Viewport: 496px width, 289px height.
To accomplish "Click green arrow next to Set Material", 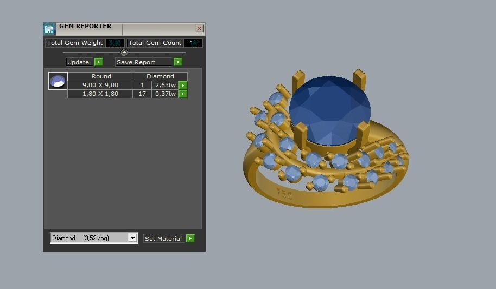I will (190, 239).
